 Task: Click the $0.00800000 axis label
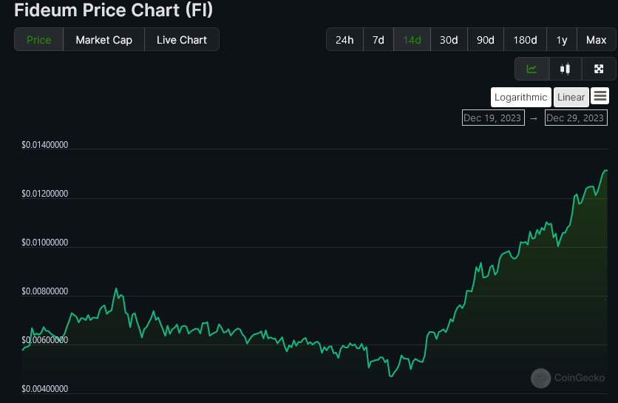click(x=44, y=291)
